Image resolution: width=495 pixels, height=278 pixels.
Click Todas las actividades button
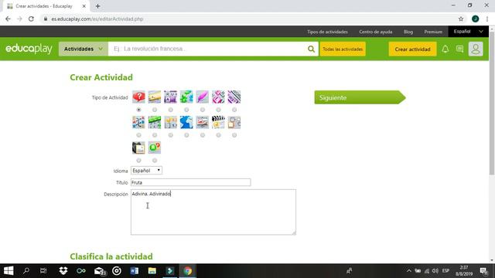click(x=343, y=49)
